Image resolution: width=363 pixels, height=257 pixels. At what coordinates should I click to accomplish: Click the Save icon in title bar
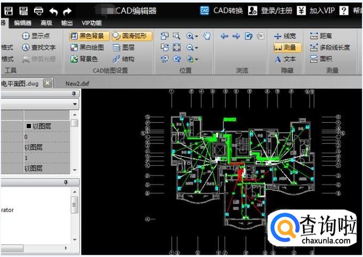click(x=9, y=11)
